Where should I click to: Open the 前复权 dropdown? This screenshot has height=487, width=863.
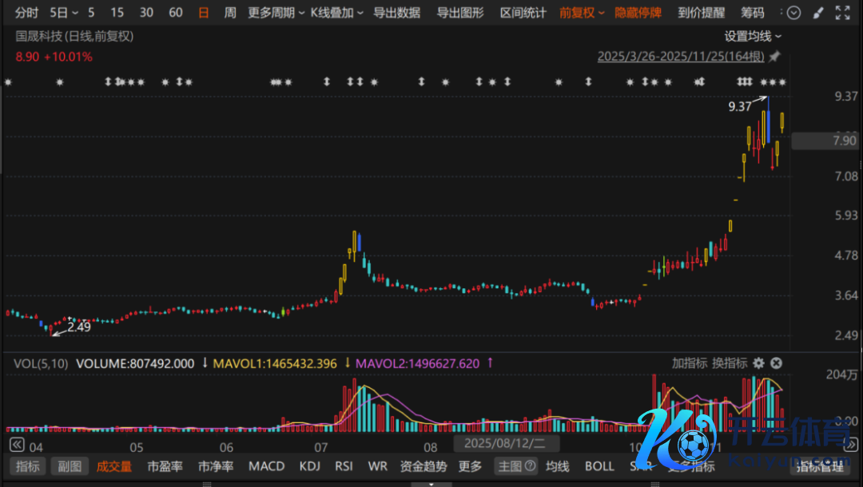tap(582, 13)
